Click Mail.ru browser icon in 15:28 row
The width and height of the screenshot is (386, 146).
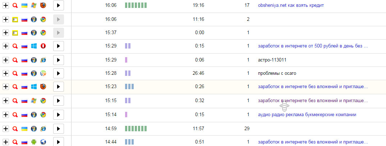point(43,73)
